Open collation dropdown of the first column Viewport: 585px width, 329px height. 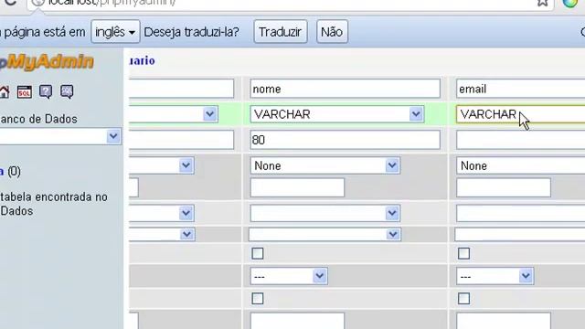coord(162,213)
